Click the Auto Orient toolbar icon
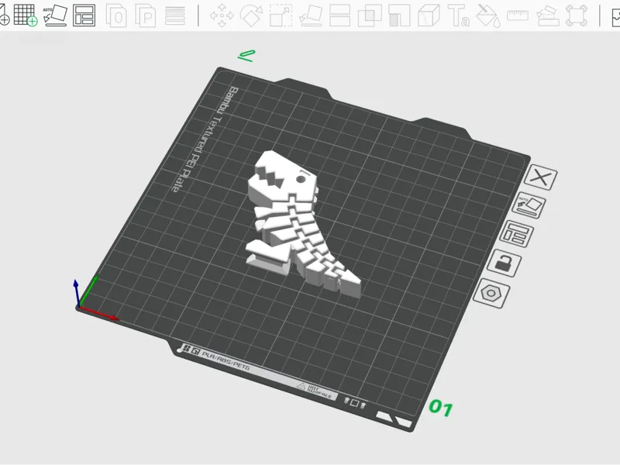 pos(55,15)
